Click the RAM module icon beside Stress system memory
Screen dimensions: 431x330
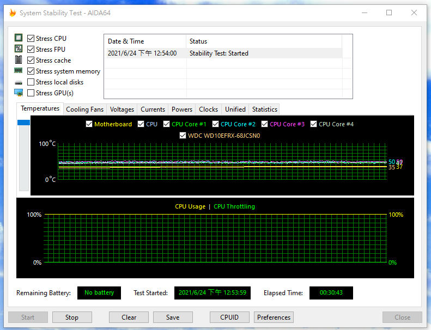coord(19,71)
